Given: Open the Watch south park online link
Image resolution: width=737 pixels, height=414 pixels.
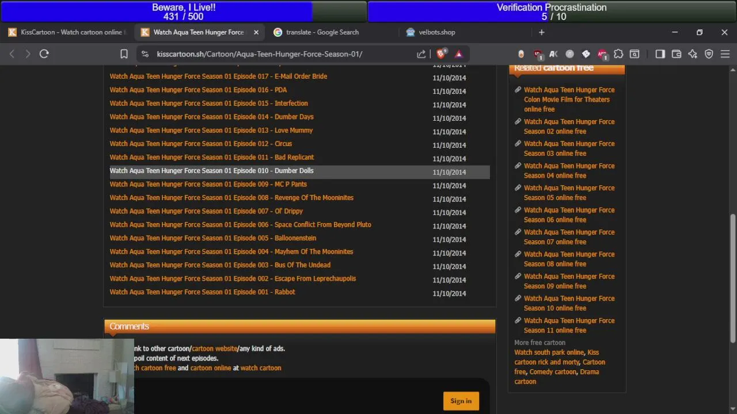Looking at the screenshot, I should pos(549,352).
